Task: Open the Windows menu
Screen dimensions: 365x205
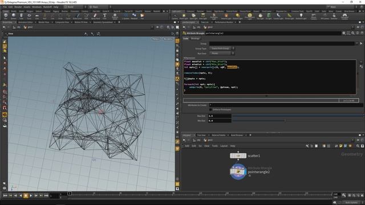Action: [x=36, y=7]
